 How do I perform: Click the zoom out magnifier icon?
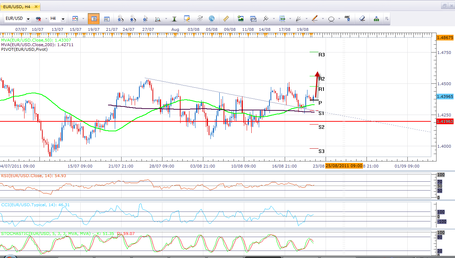(133, 19)
